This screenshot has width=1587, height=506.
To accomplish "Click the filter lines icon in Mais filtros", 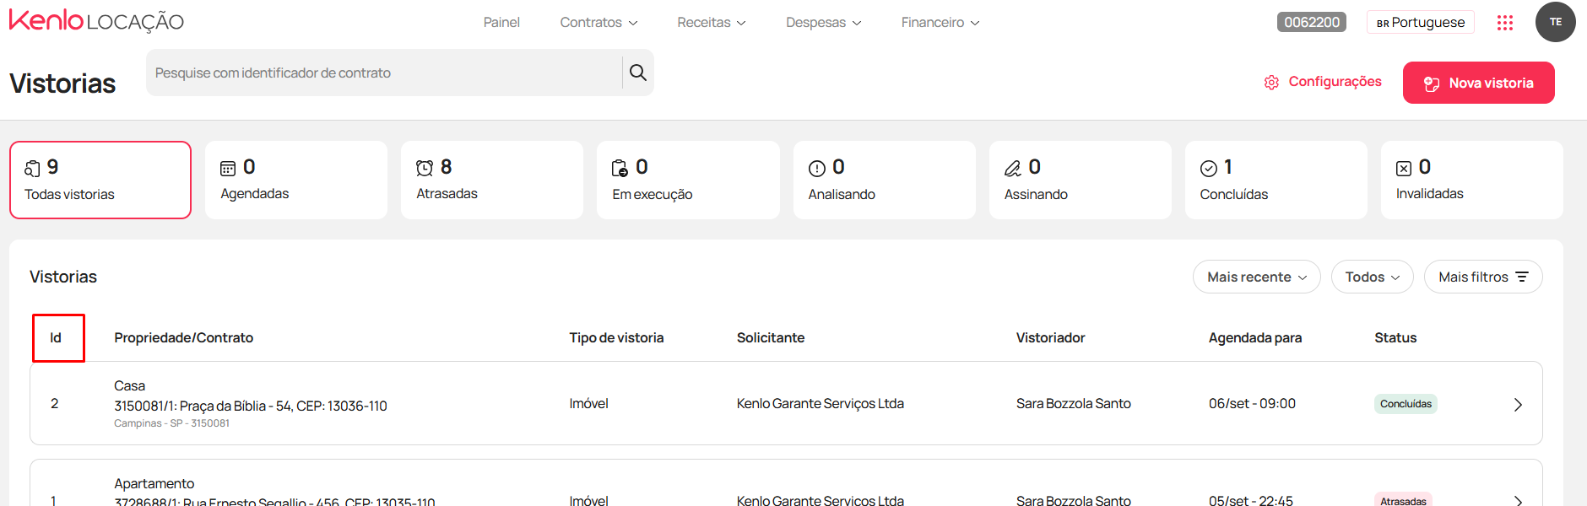I will (x=1522, y=277).
